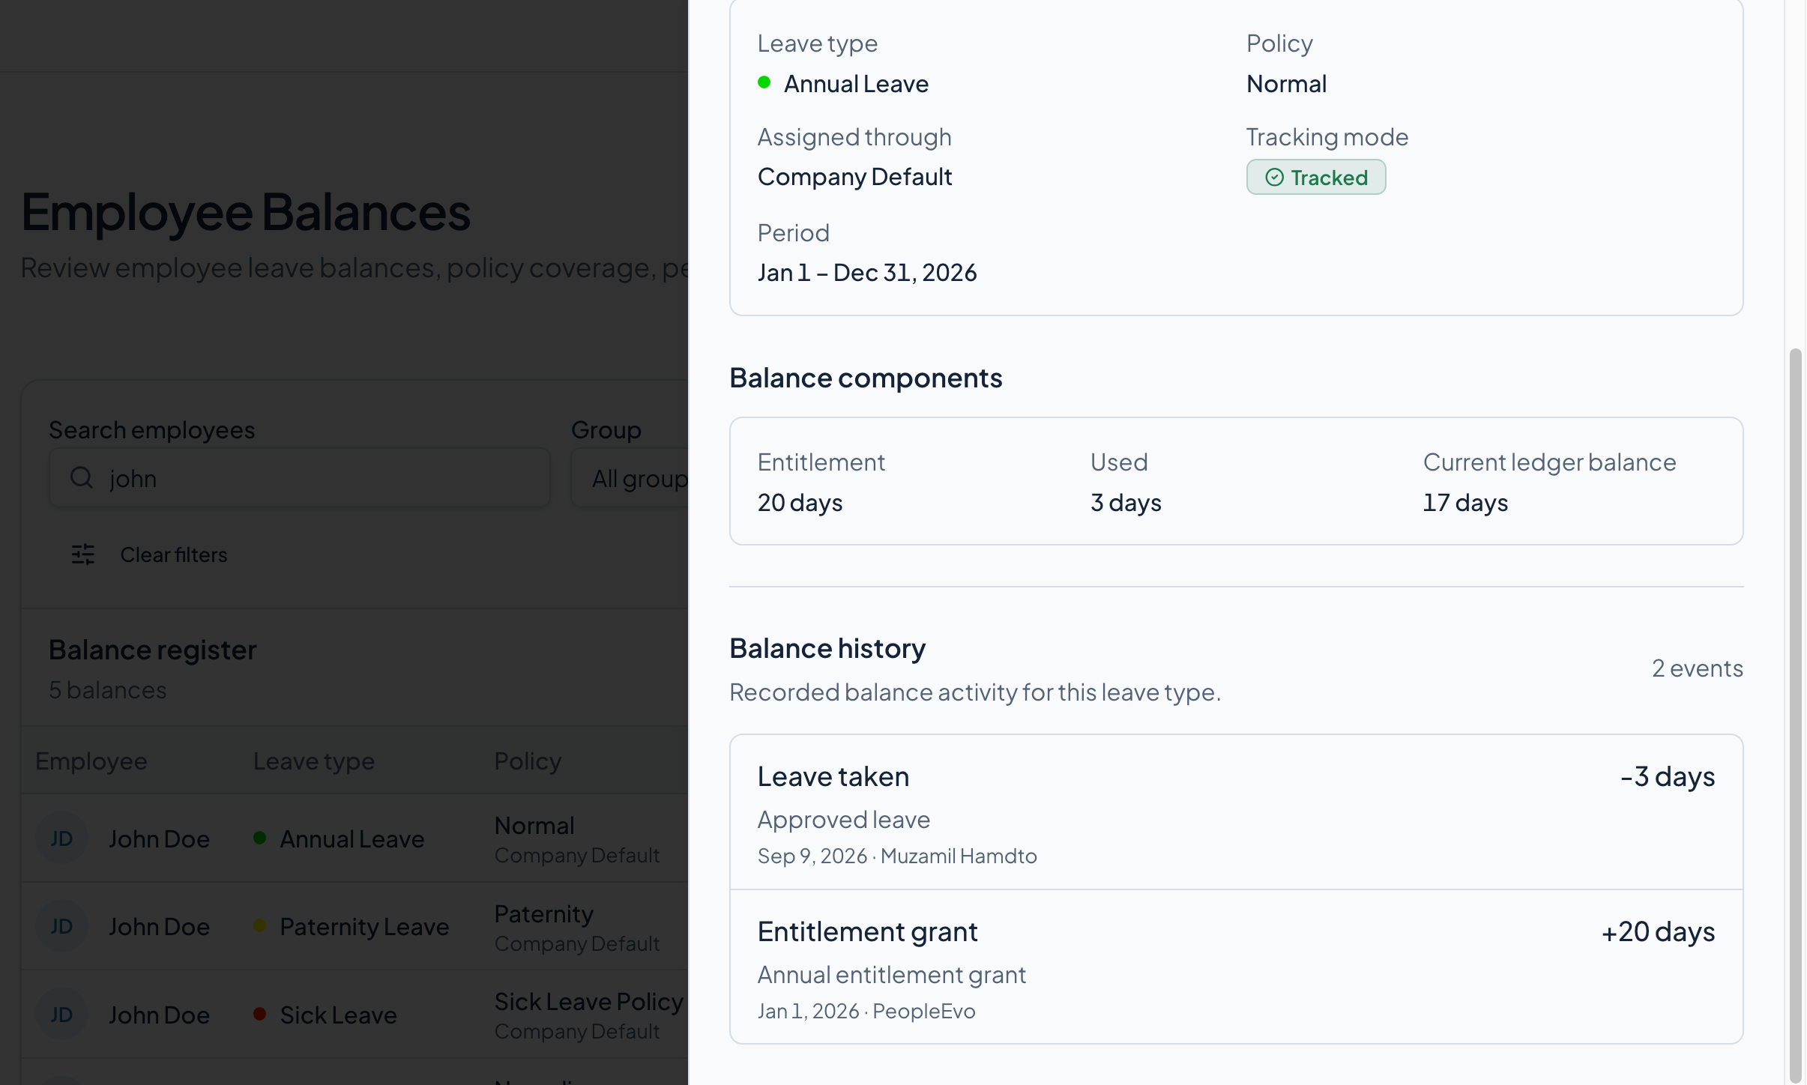The width and height of the screenshot is (1807, 1085).
Task: Click the 2 events count
Action: [1698, 668]
